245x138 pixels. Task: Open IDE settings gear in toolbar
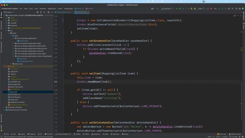click(x=240, y=8)
